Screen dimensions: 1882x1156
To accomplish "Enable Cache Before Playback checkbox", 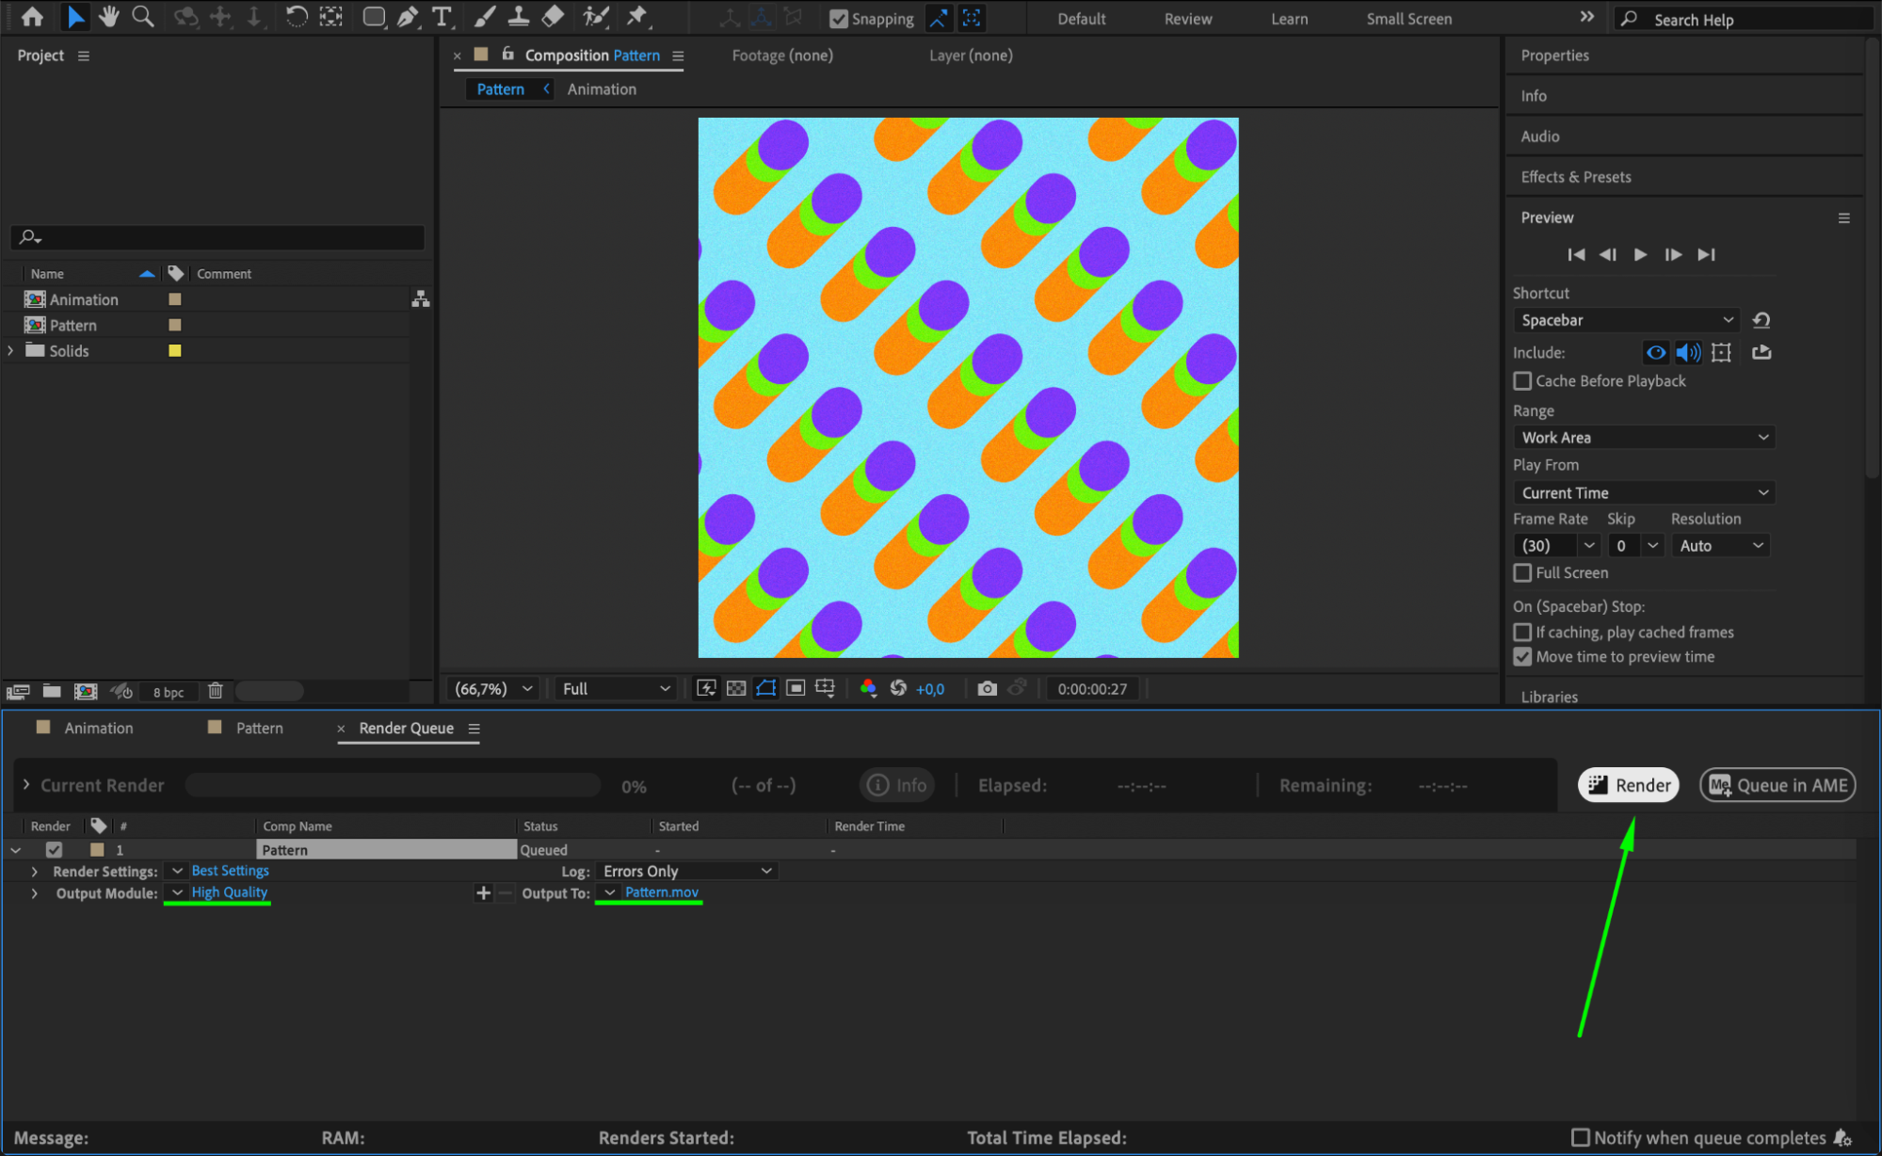I will 1522,381.
